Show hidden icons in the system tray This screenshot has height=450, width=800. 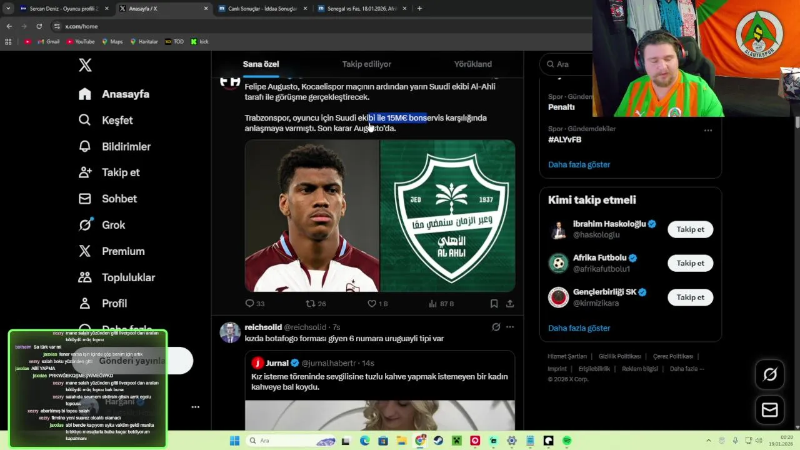point(709,441)
